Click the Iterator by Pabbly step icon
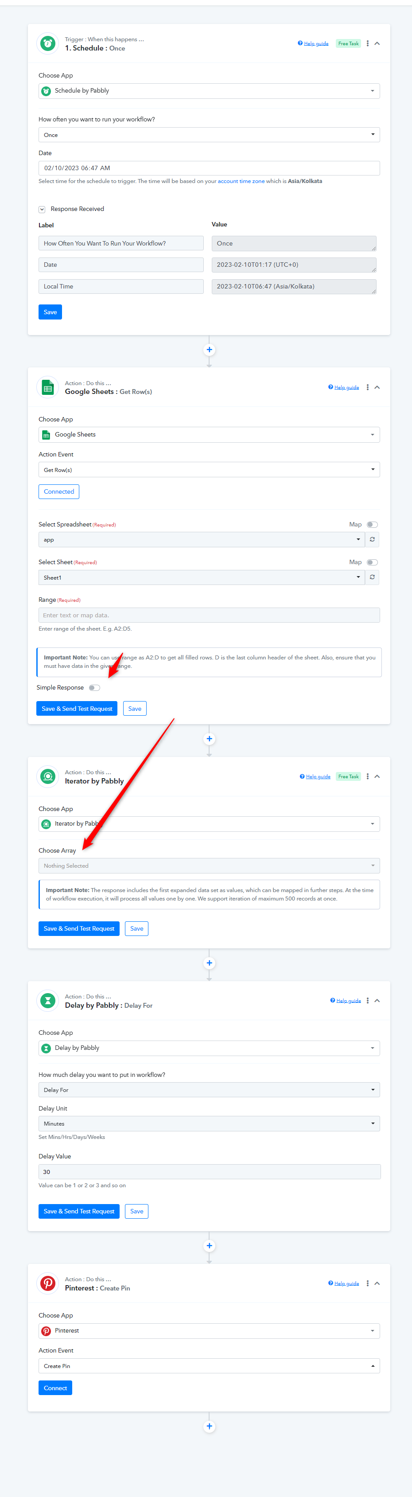 [48, 776]
